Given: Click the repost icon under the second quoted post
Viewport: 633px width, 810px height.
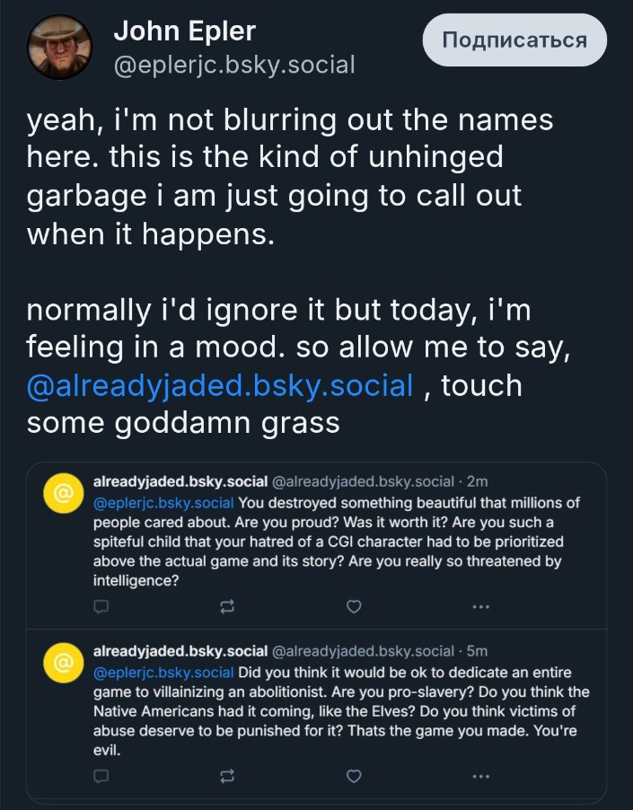Looking at the screenshot, I should point(227,775).
